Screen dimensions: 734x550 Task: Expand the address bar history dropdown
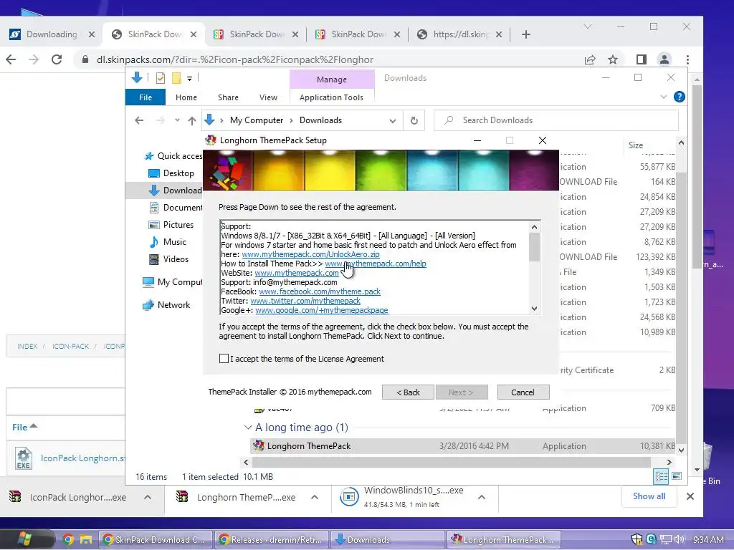click(392, 120)
